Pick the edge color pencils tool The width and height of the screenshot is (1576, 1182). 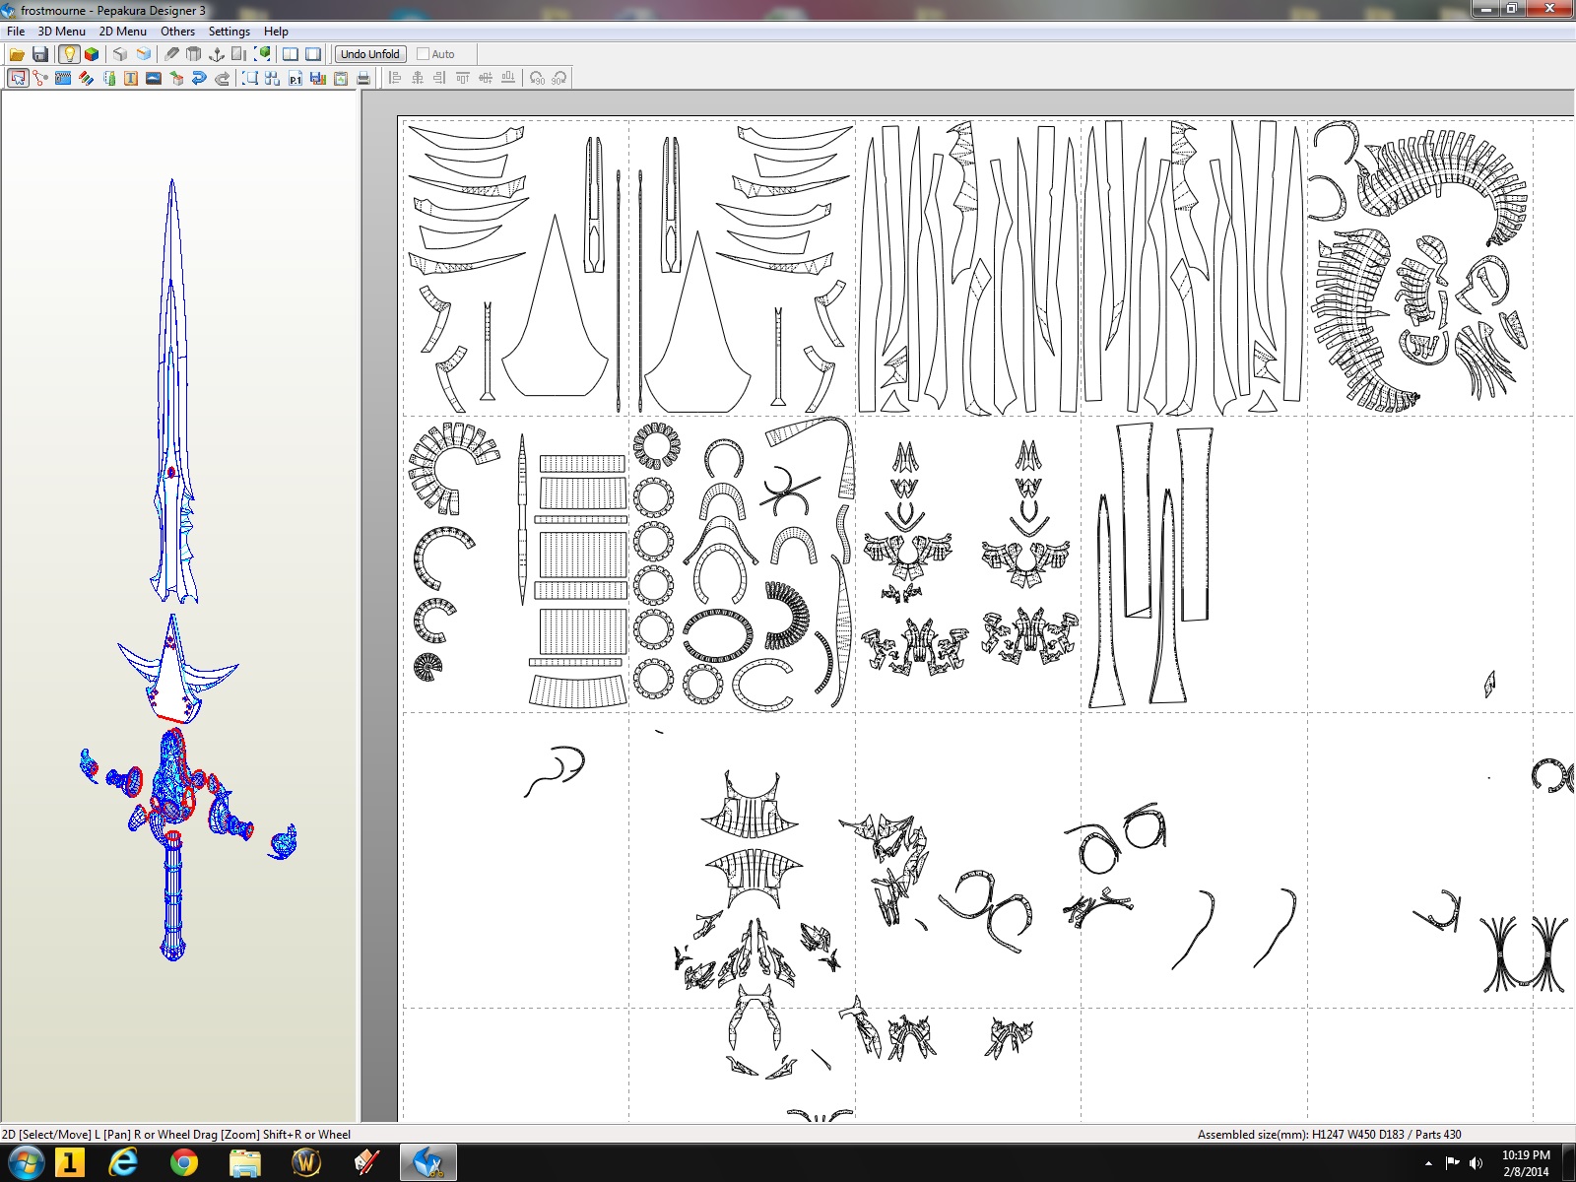coord(87,78)
